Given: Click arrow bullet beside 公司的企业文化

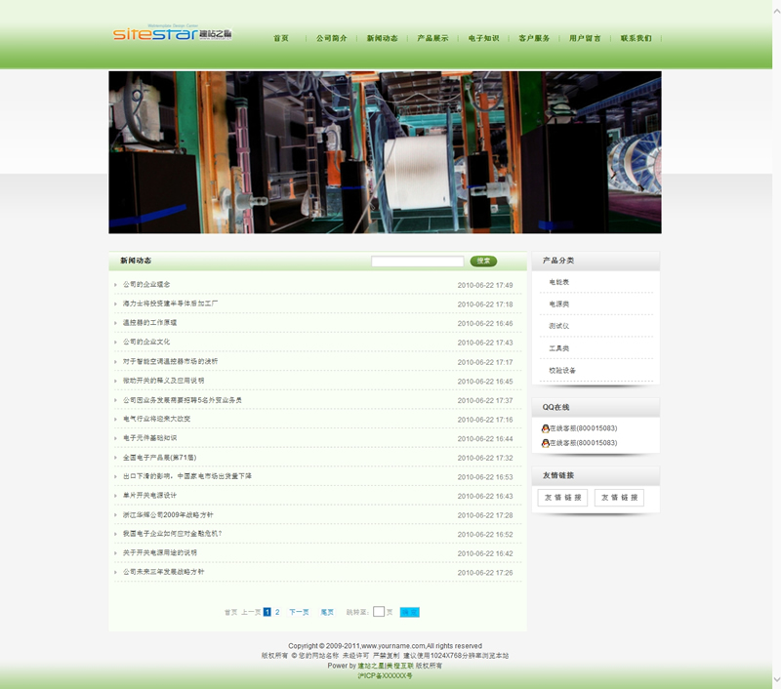Looking at the screenshot, I should pyautogui.click(x=115, y=343).
